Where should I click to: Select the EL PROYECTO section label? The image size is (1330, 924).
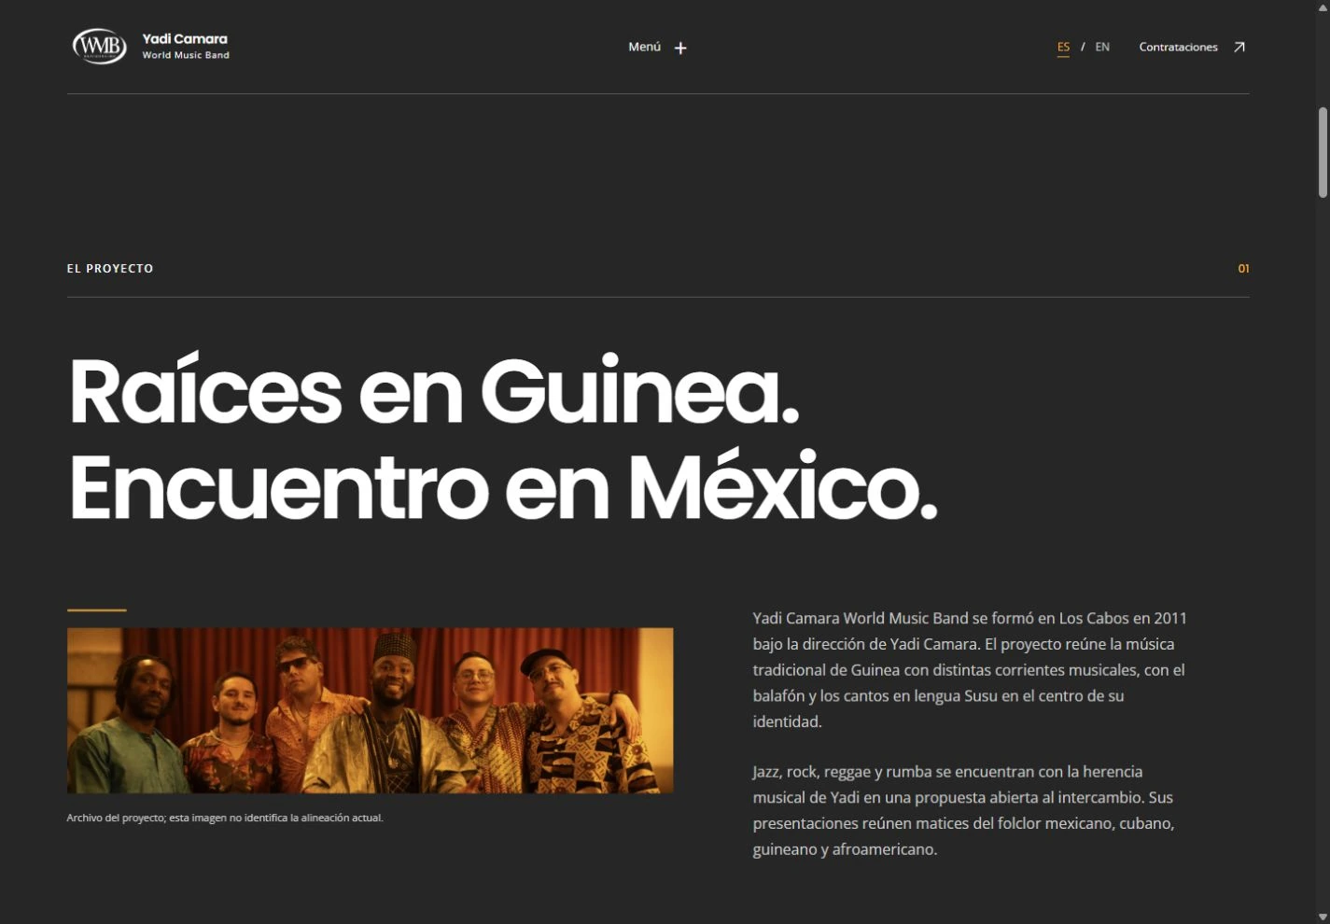(x=110, y=269)
